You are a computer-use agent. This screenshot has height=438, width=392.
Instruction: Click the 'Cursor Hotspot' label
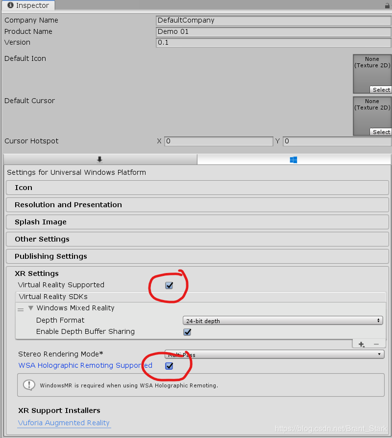click(x=31, y=141)
